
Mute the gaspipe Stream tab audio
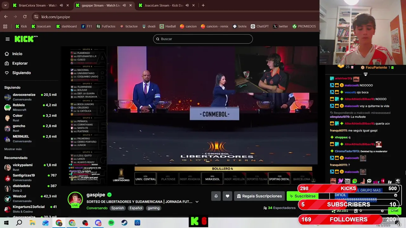coord(124,5)
